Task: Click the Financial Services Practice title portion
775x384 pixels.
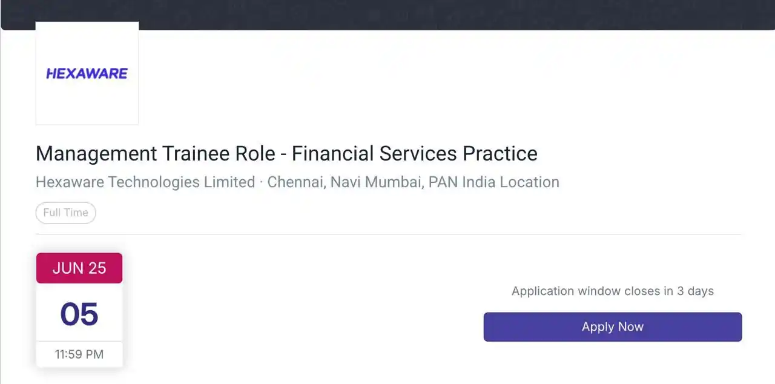Action: tap(415, 154)
